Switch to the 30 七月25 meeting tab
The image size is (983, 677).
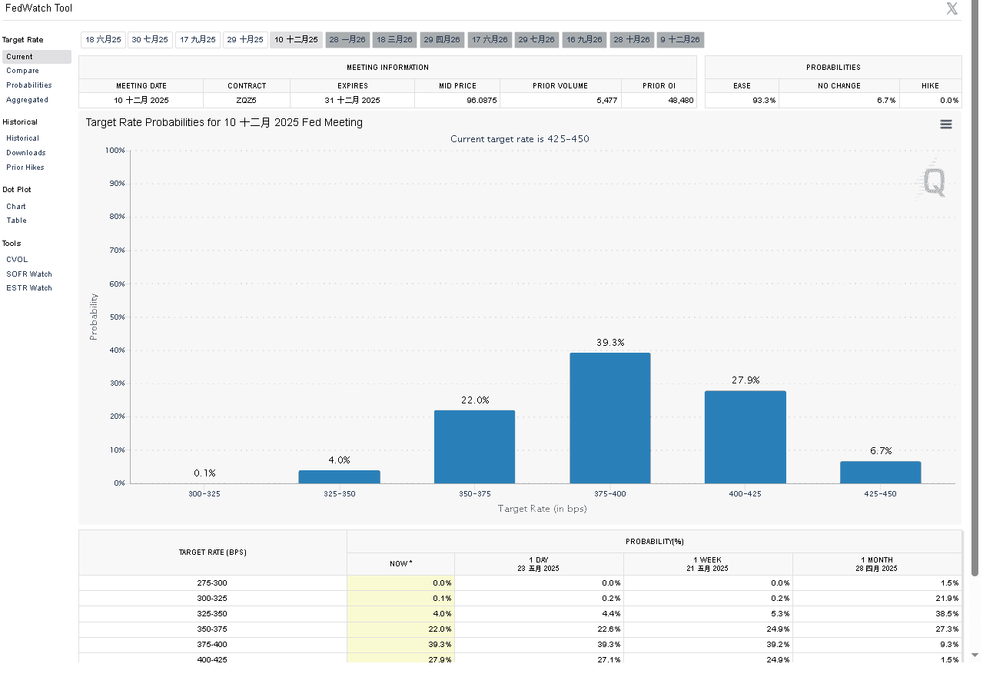coord(150,40)
